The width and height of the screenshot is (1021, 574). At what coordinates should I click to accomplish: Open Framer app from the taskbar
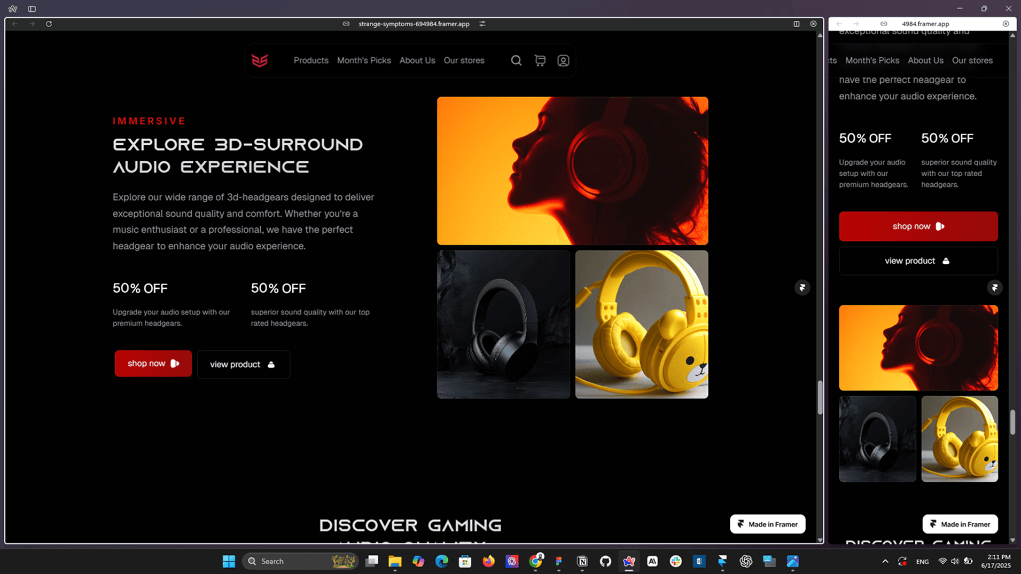click(722, 561)
